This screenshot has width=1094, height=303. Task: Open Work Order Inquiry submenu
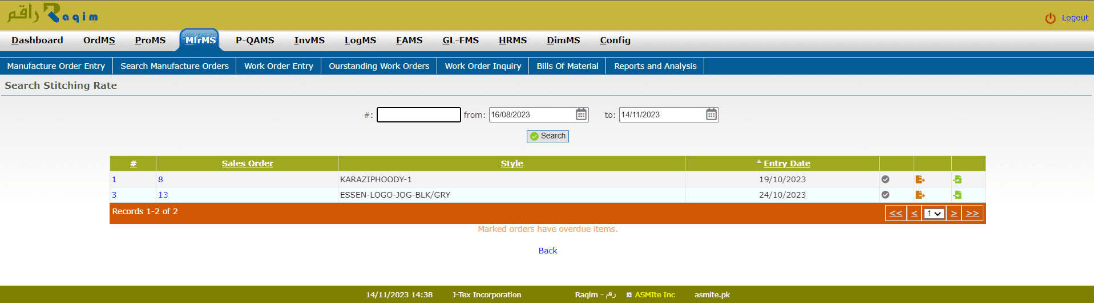(483, 66)
